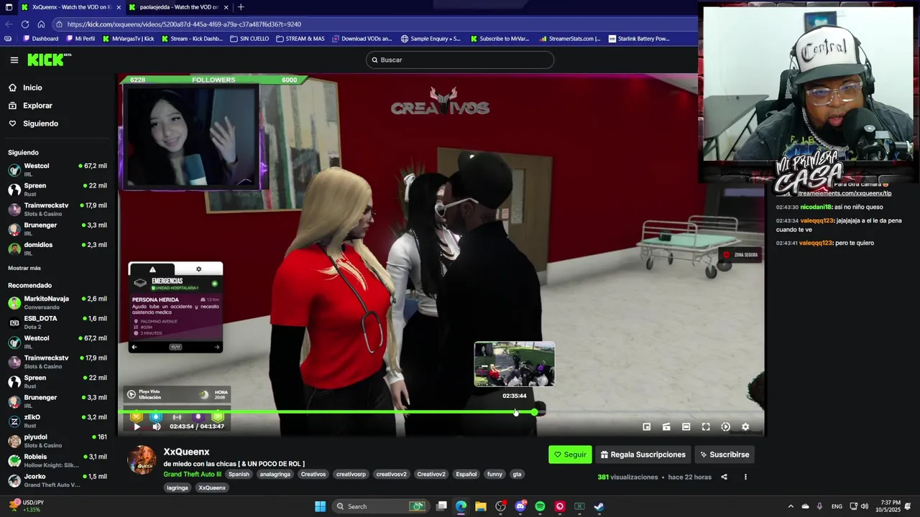Viewport: 920px width, 517px height.
Task: Enter fullscreen mode in the player
Action: [706, 427]
